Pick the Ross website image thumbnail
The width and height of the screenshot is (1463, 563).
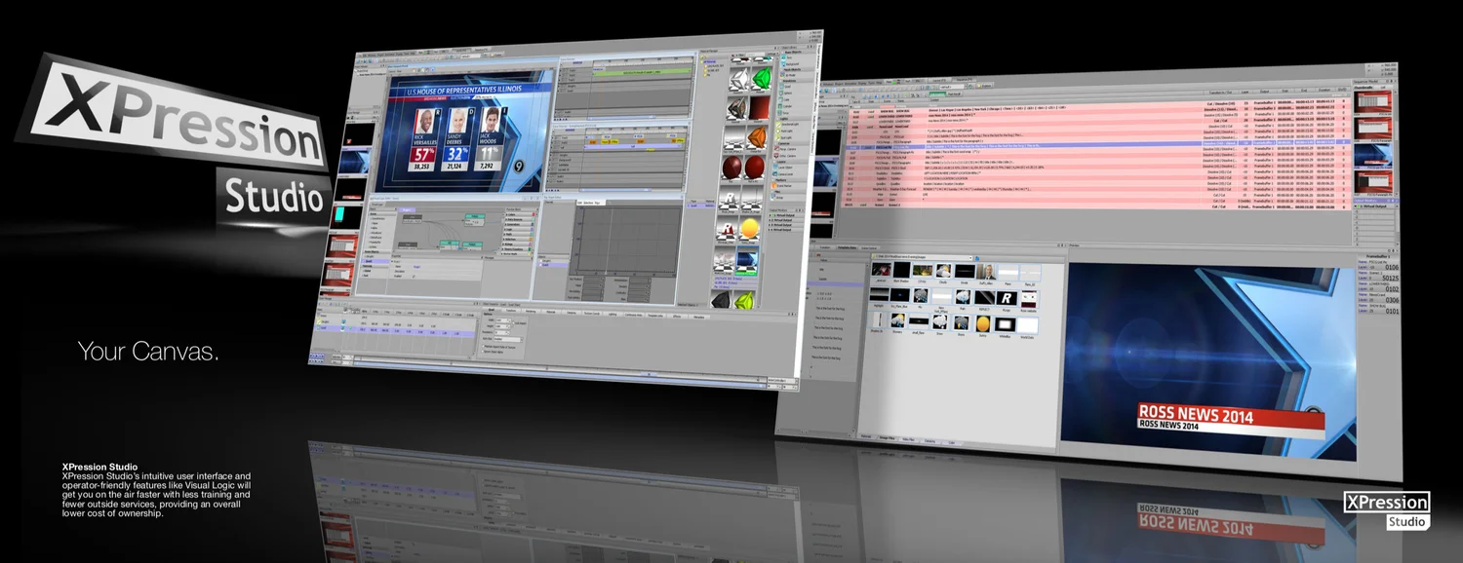tap(1028, 299)
